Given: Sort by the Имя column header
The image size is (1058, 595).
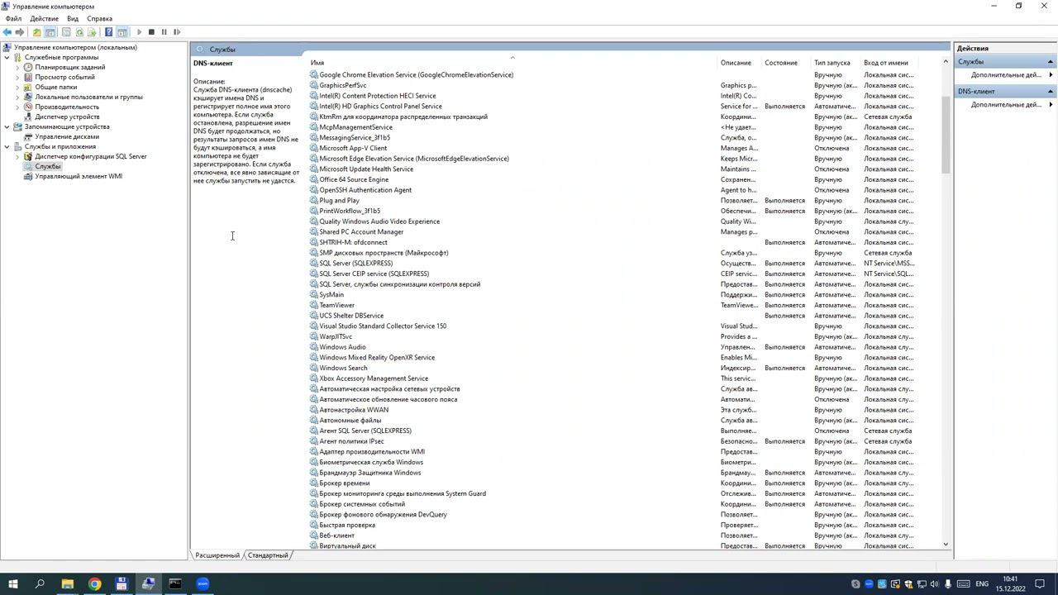Looking at the screenshot, I should click(x=512, y=63).
